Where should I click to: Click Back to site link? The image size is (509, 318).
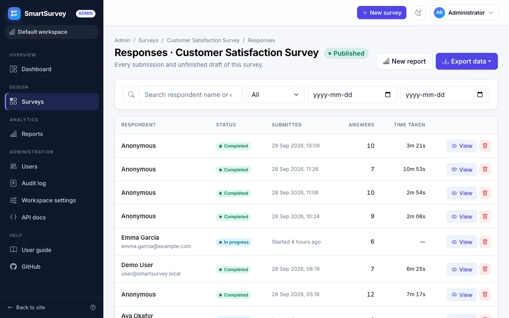tap(27, 307)
